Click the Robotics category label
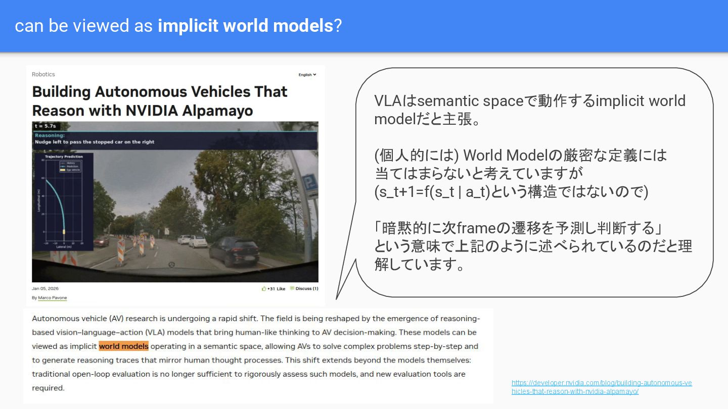 pyautogui.click(x=43, y=74)
